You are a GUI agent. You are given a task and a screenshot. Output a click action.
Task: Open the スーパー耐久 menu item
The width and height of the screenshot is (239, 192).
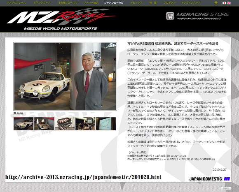pyautogui.click(x=91, y=3)
